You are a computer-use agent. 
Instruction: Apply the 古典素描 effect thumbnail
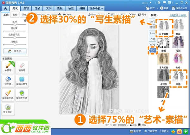tap(163, 59)
